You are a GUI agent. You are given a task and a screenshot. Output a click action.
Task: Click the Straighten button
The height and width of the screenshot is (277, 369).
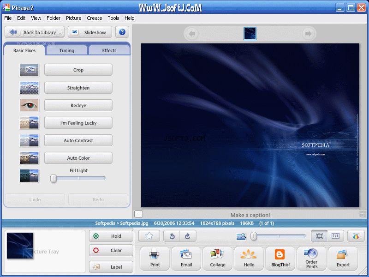tap(78, 88)
